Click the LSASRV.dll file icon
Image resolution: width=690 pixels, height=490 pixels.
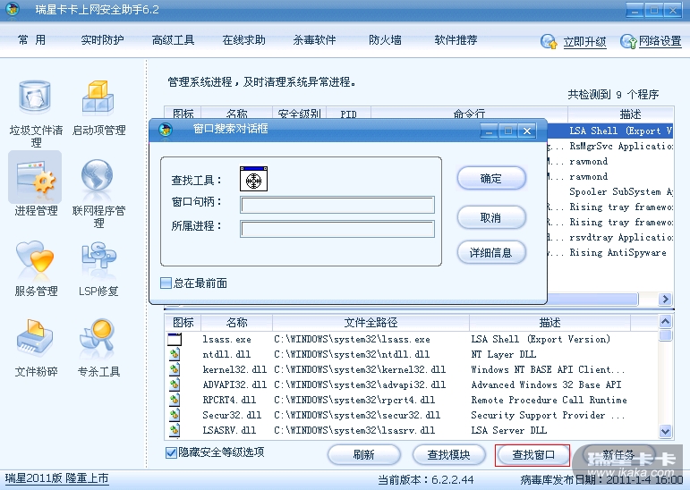point(175,430)
